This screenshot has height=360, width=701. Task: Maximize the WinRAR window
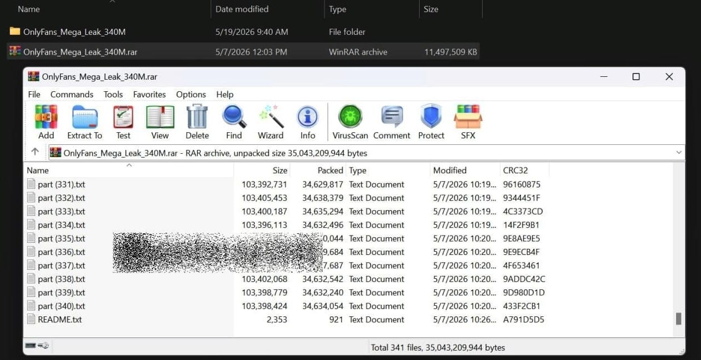tap(636, 77)
